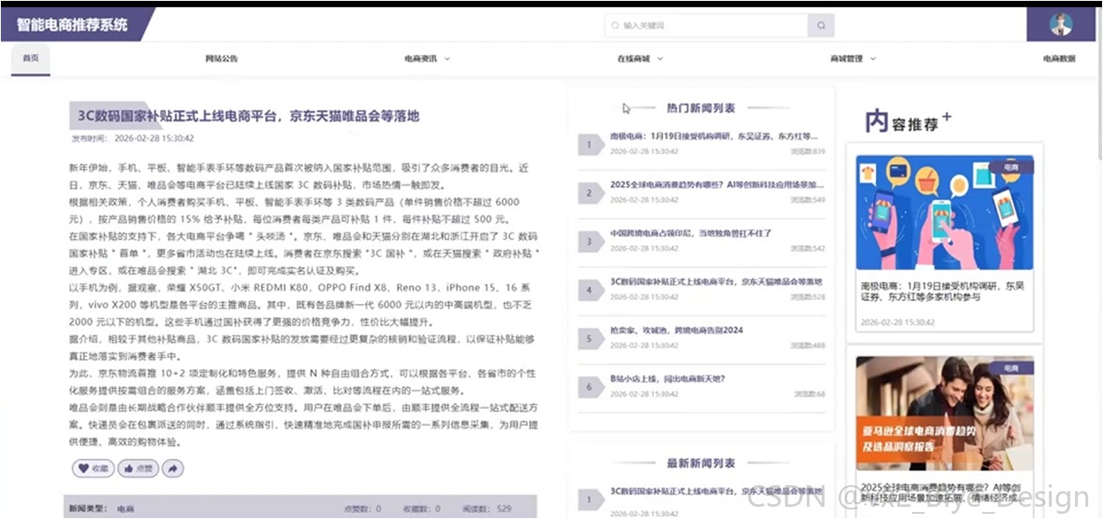Open hot news 南极电商：1月19日接受机构调研
The height and width of the screenshot is (519, 1103).
point(714,136)
